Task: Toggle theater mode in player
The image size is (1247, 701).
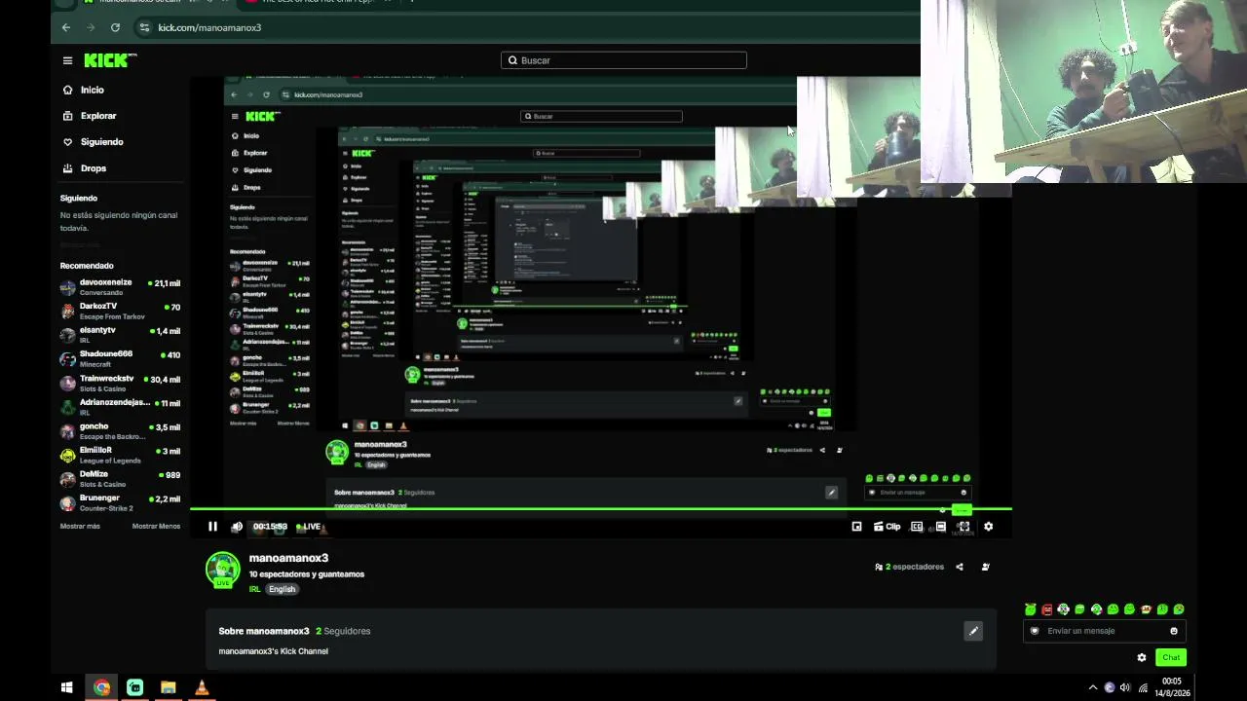Action: (x=940, y=527)
